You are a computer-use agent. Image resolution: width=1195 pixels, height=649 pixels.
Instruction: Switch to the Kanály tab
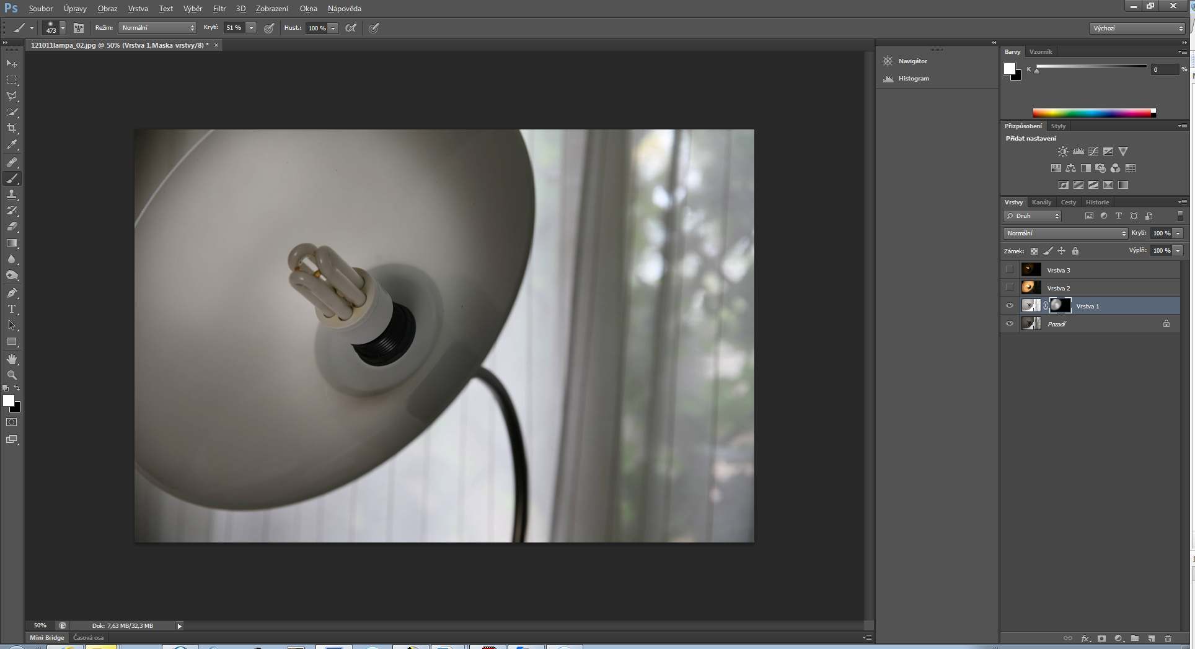(x=1041, y=203)
